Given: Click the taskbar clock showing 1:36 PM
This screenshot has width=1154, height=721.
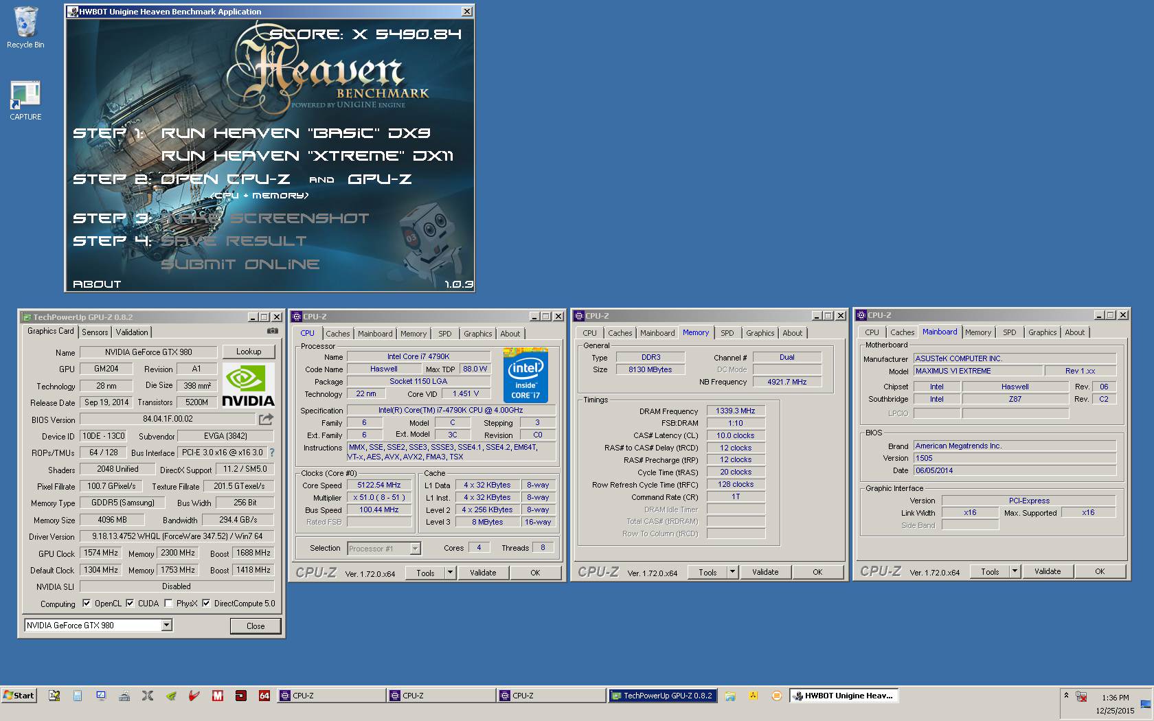Looking at the screenshot, I should click(x=1115, y=698).
